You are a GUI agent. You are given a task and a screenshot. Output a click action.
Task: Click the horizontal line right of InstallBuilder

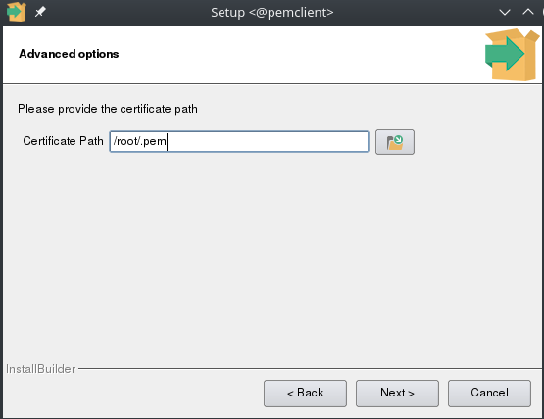310,368
